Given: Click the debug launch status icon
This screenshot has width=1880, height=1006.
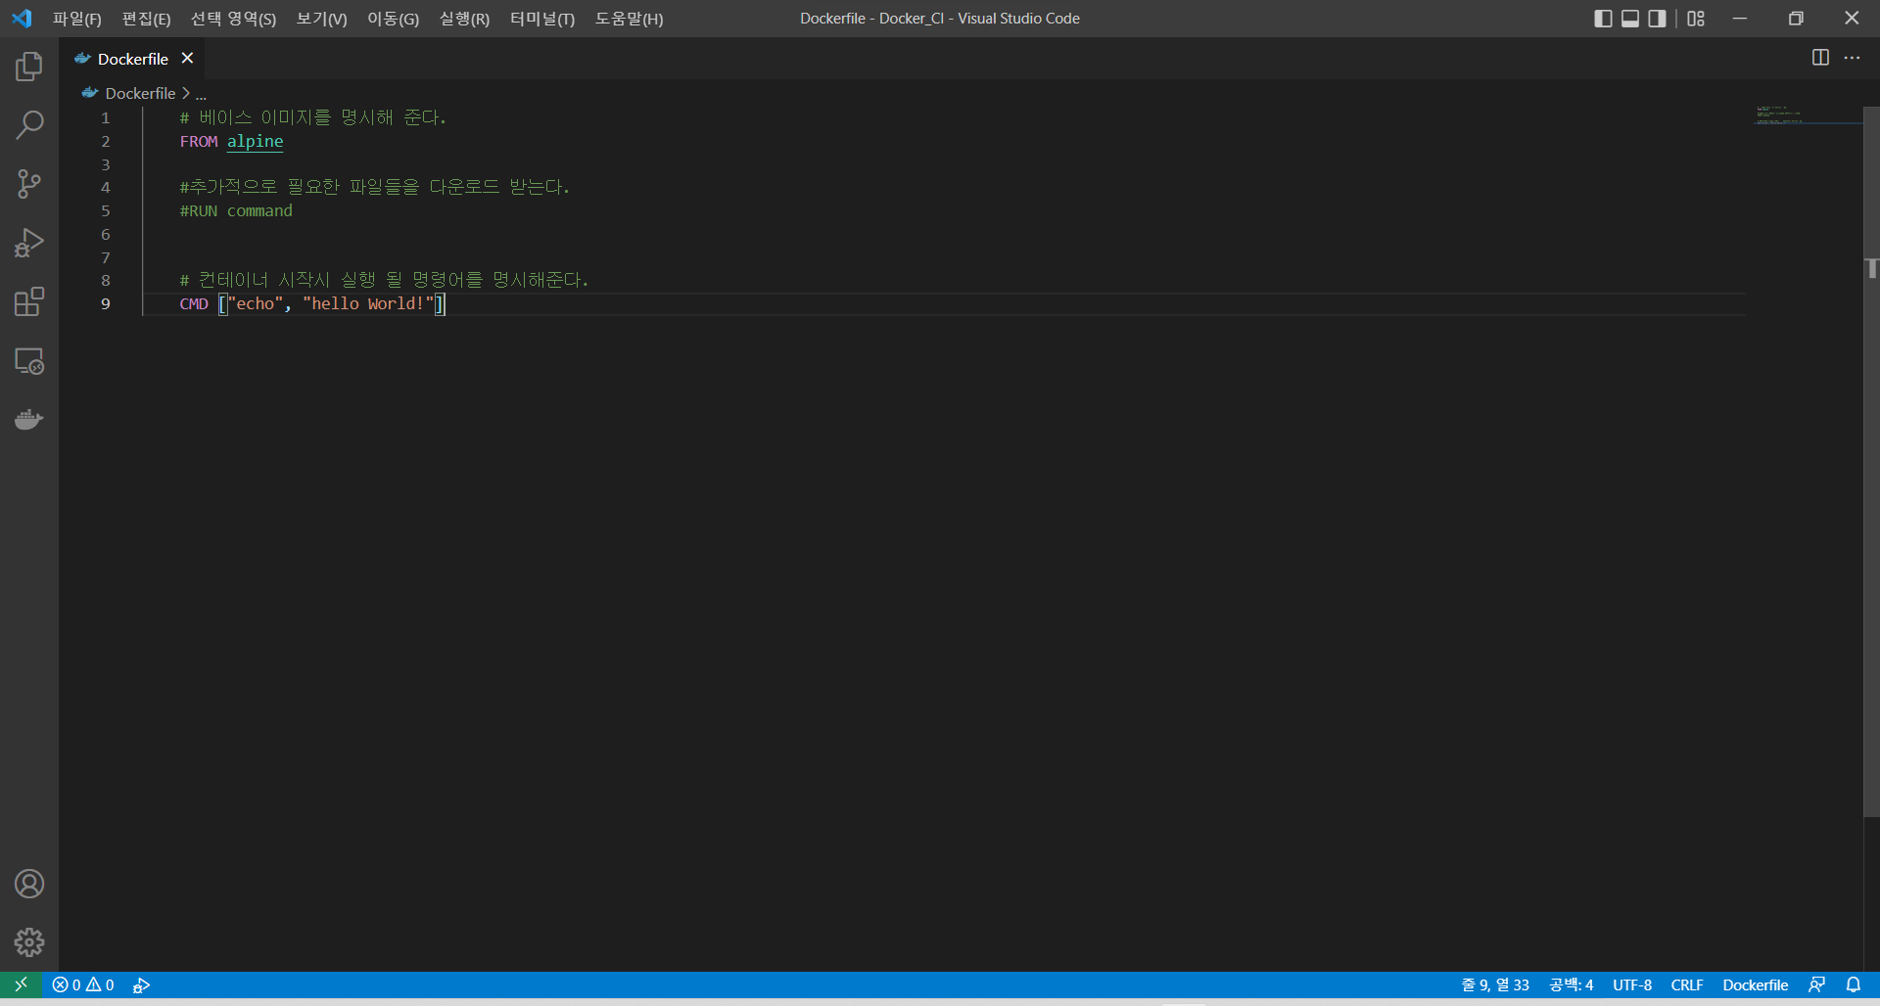Looking at the screenshot, I should 142,984.
